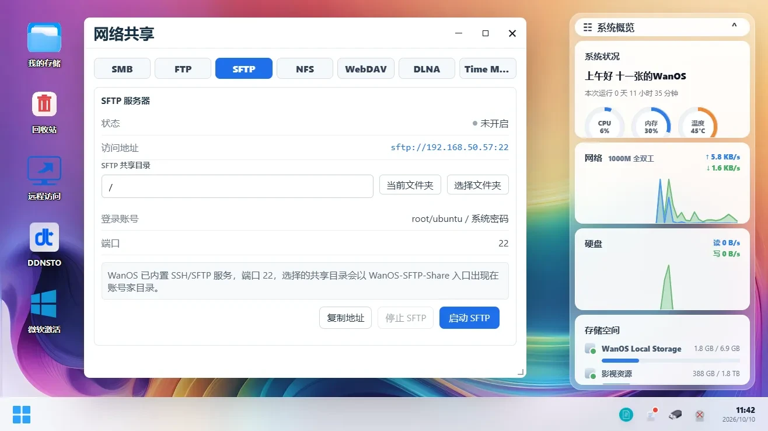Click the 1.8 GB / 6.9 GB storage value
Viewport: 768px width, 431px height.
point(717,349)
